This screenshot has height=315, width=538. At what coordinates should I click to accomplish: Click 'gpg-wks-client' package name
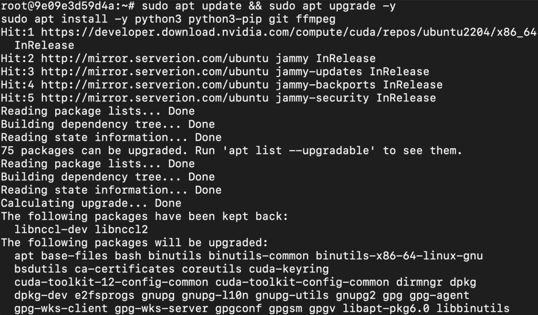[x=61, y=309]
